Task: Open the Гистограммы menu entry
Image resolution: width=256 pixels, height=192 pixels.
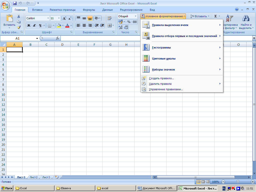Action: coord(182,47)
